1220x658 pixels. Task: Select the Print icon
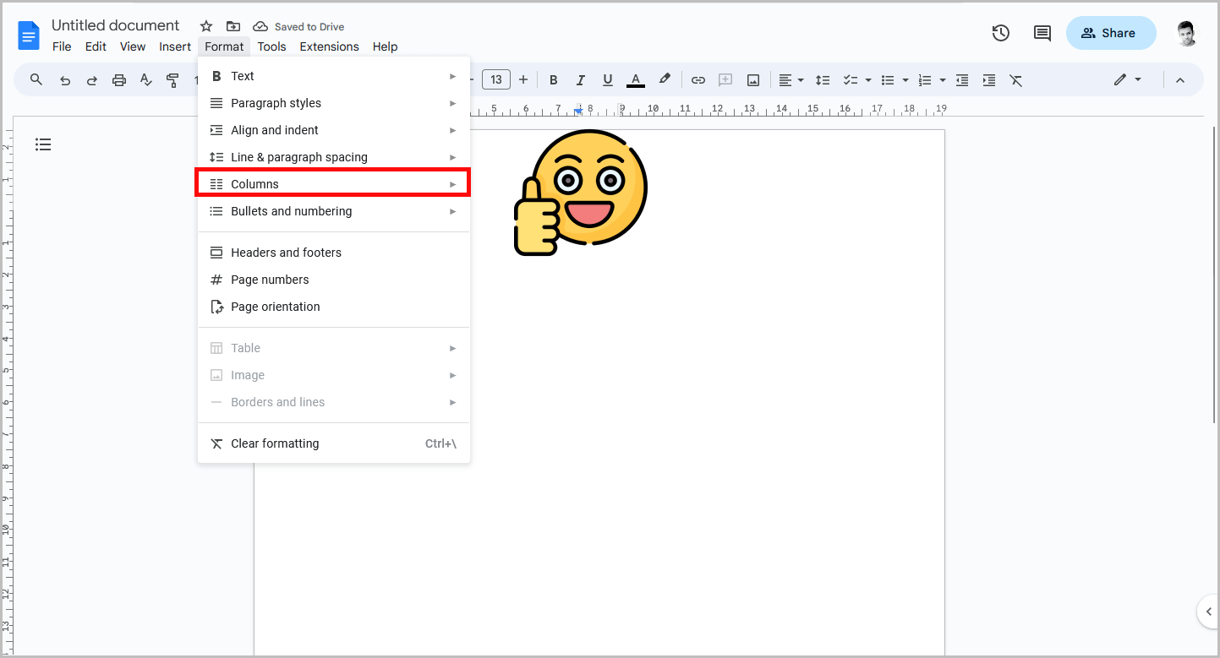tap(118, 79)
